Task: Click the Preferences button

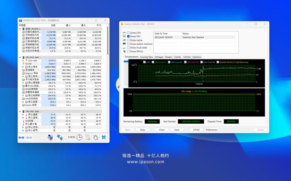Action: click(212, 130)
